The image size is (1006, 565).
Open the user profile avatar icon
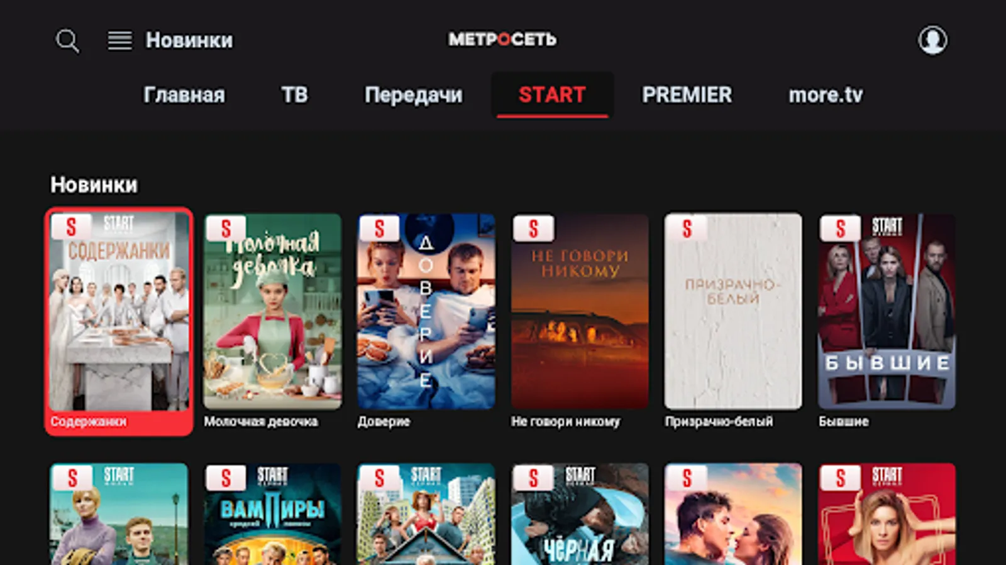coord(932,40)
